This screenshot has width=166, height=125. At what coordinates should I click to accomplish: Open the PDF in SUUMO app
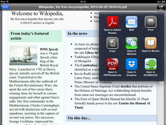point(150,64)
